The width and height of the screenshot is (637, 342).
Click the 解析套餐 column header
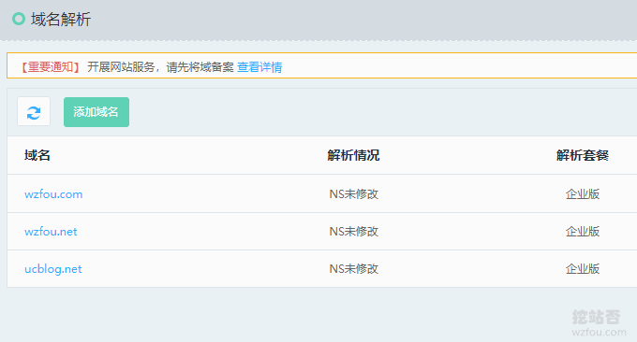(583, 155)
